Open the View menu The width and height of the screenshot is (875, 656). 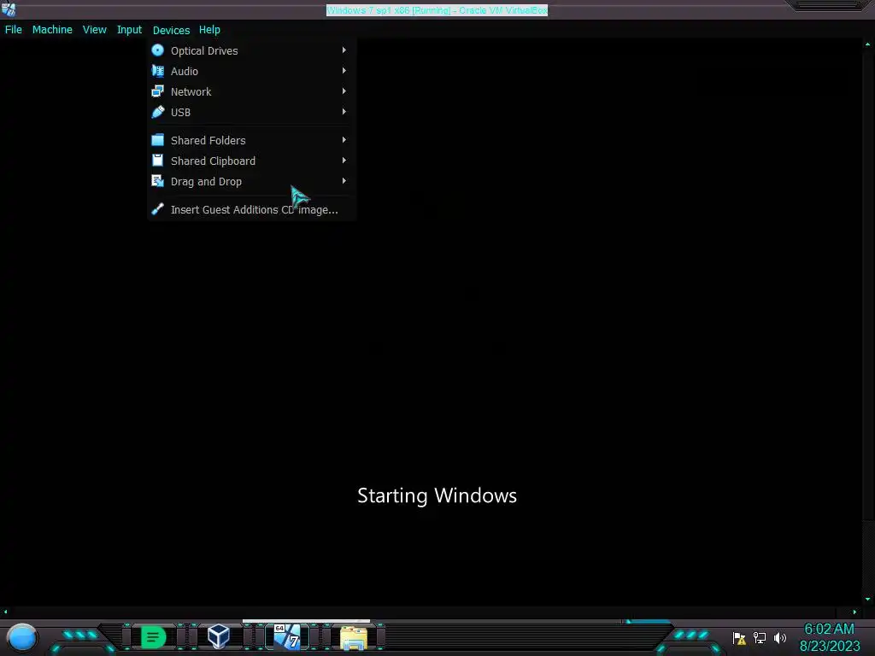click(94, 30)
